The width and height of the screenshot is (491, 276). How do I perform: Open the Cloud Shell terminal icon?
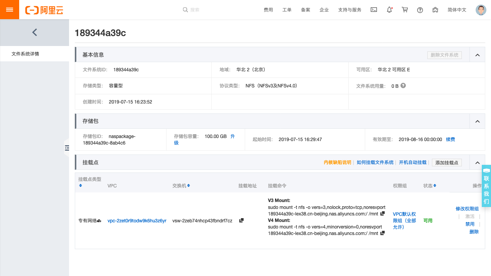pyautogui.click(x=374, y=10)
